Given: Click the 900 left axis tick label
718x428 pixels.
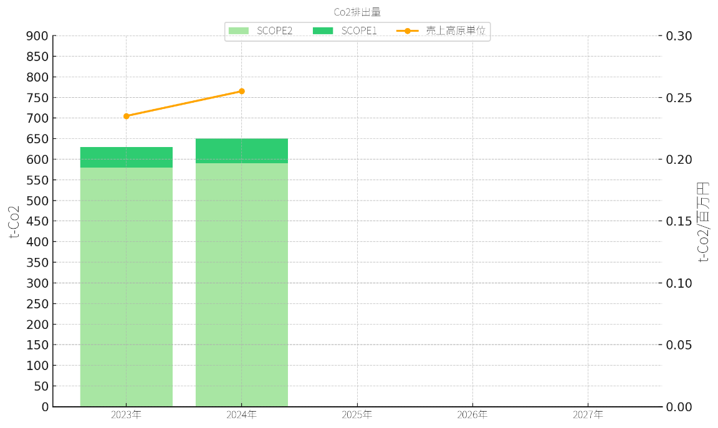Looking at the screenshot, I should 37,36.
